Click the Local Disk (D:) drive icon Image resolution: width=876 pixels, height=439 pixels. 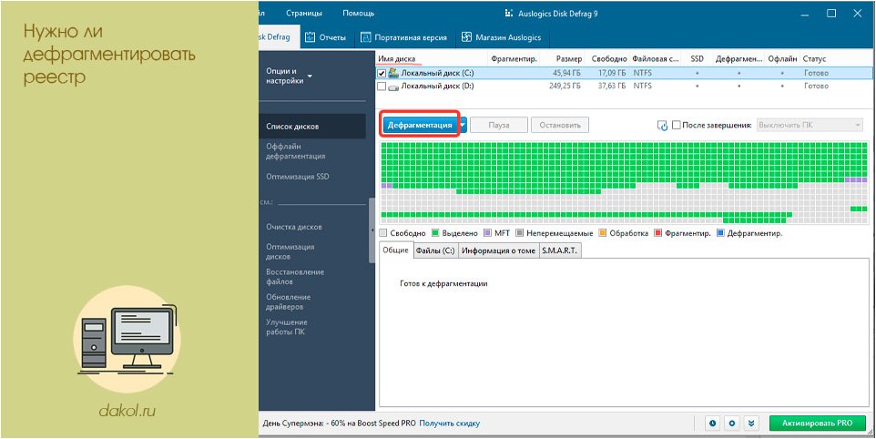point(392,87)
